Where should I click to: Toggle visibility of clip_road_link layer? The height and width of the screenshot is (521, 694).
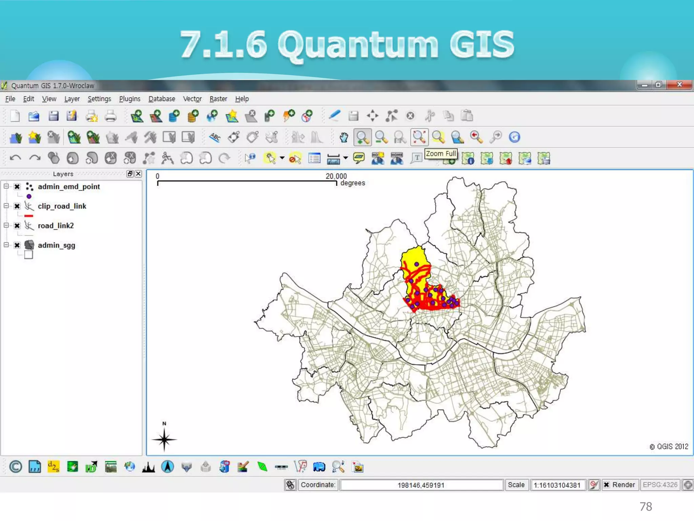[17, 206]
